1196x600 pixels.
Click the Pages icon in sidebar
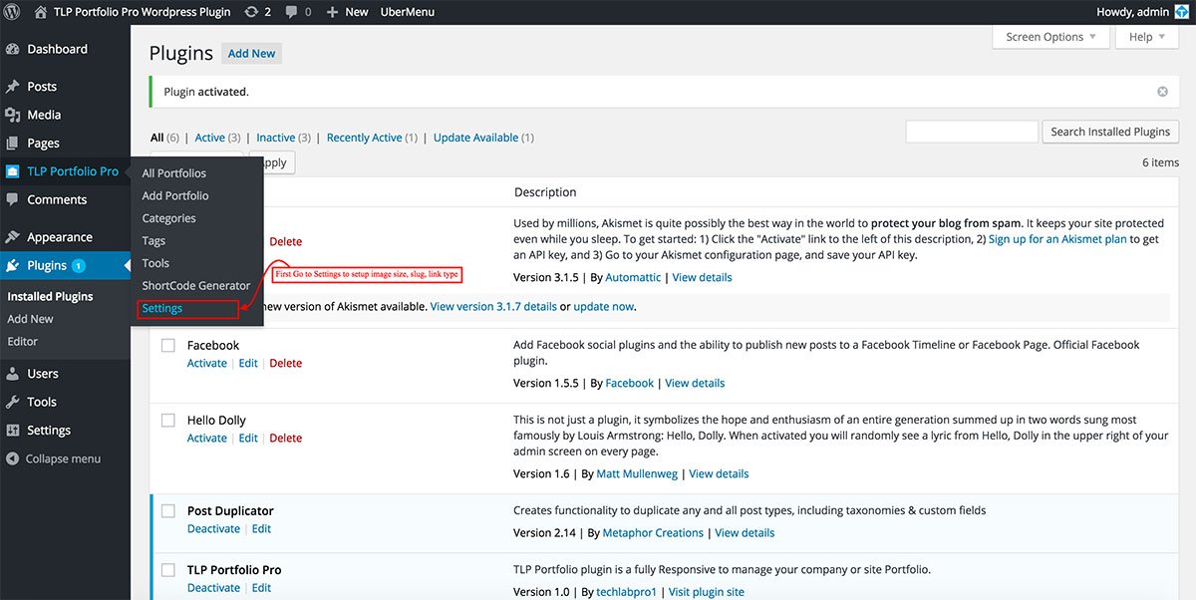(13, 143)
